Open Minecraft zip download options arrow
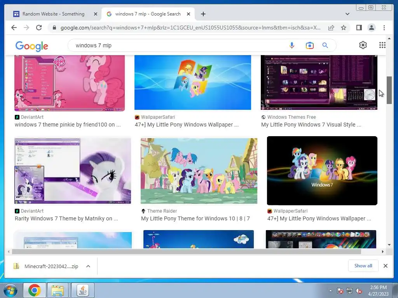The height and width of the screenshot is (298, 398). [88, 266]
